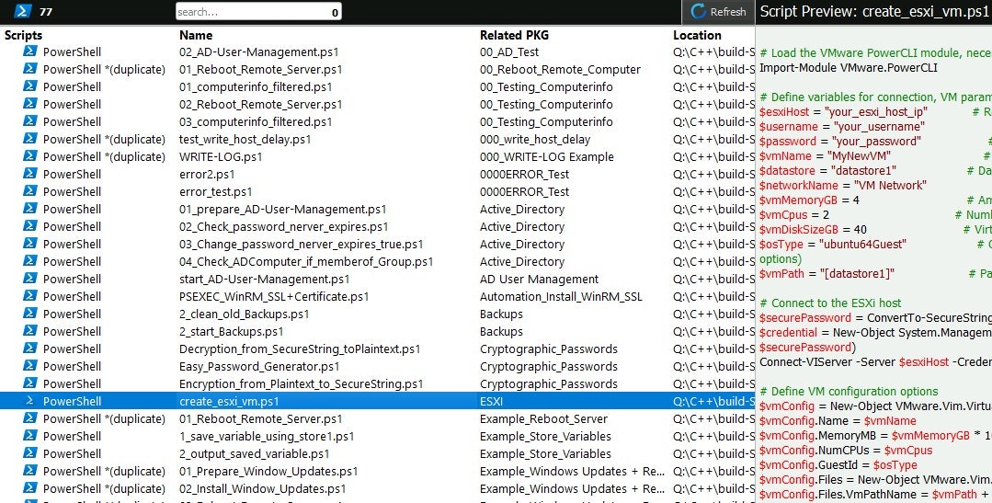992x503 pixels.
Task: Click PowerShell icon for selected create_esxi_vm.ps1 row
Action: (x=29, y=401)
